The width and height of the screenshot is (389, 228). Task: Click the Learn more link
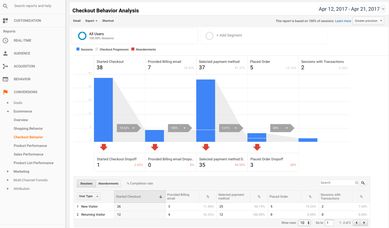pos(343,21)
